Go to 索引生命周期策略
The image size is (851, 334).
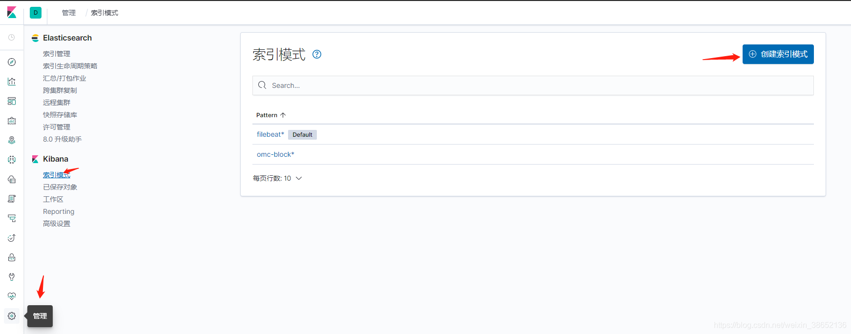pyautogui.click(x=70, y=66)
